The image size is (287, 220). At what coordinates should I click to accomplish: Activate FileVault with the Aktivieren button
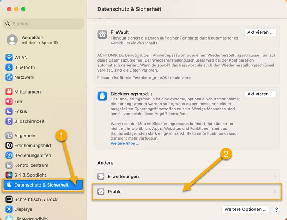coord(260,32)
